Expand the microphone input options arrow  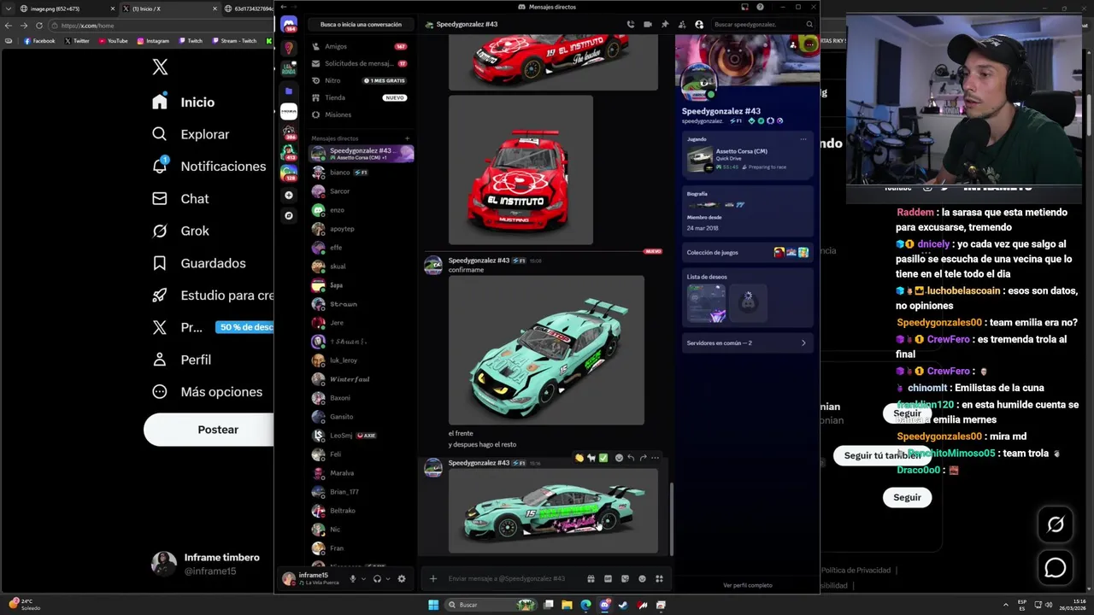point(363,578)
